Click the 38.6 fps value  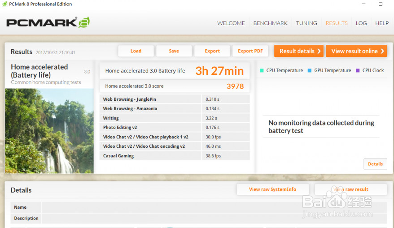click(213, 156)
